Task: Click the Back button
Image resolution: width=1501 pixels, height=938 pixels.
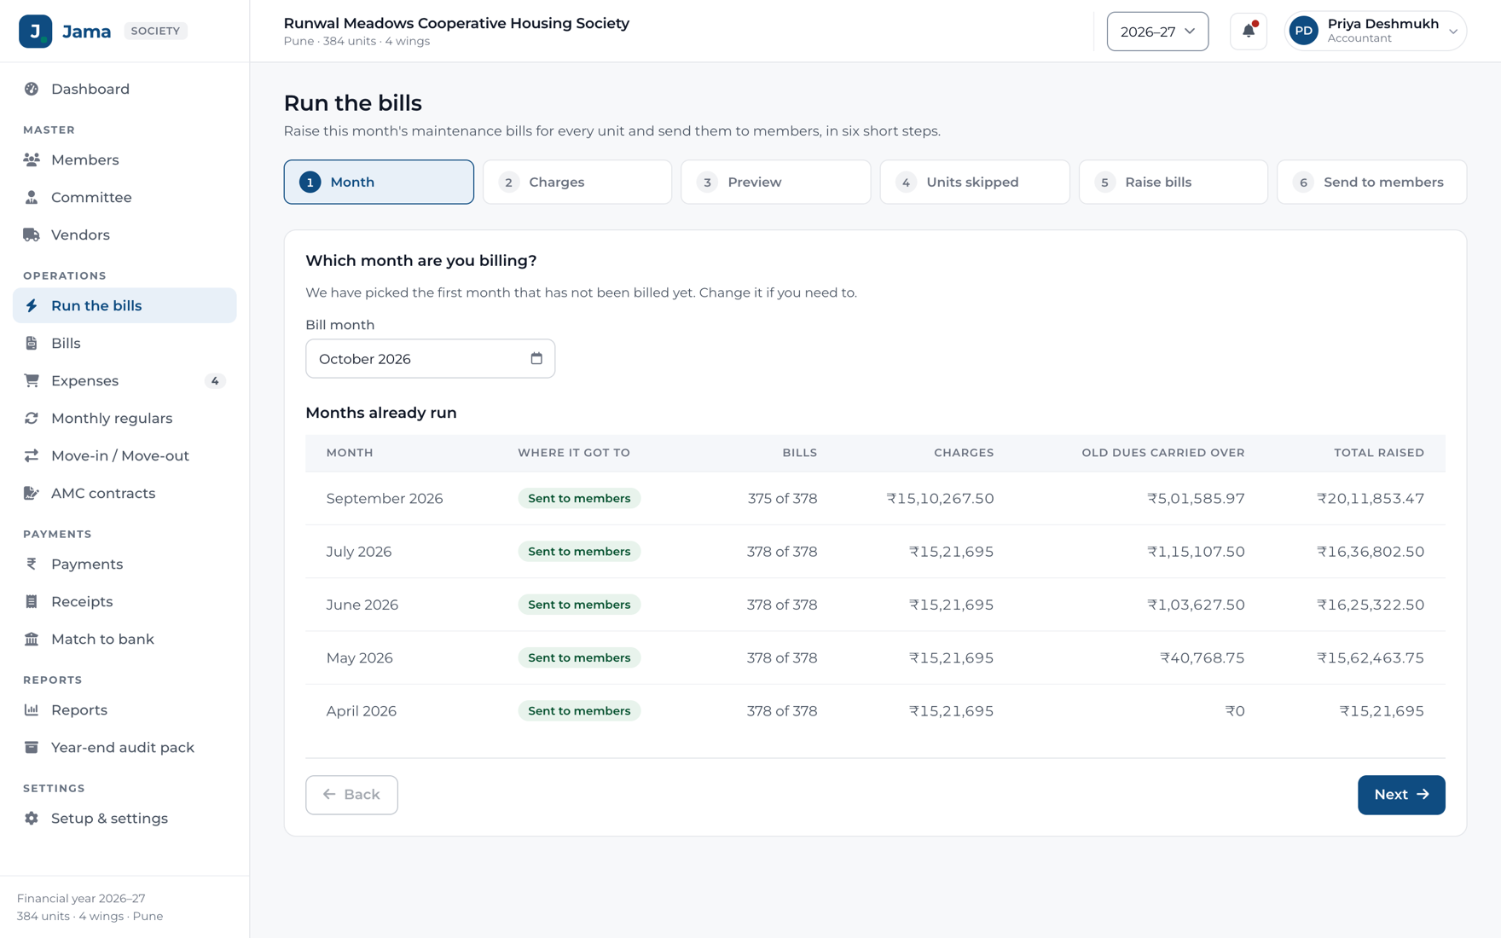Action: (x=351, y=795)
